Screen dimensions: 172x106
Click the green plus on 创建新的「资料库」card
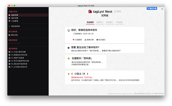[69, 59]
